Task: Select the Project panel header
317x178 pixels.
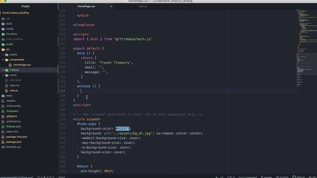Action: 25,6
